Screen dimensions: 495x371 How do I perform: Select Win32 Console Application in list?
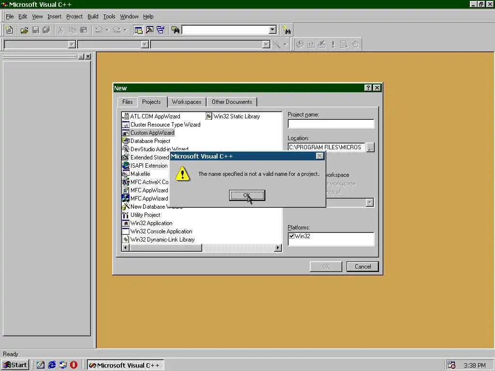point(157,231)
